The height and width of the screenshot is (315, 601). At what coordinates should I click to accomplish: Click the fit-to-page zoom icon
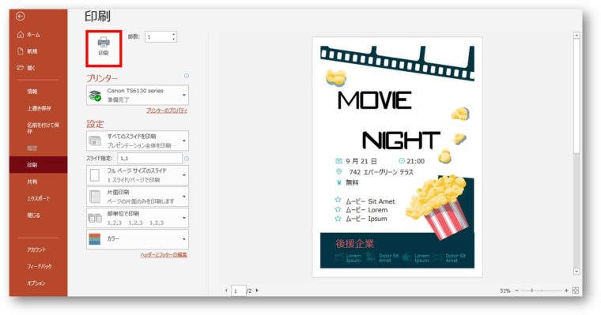(575, 291)
